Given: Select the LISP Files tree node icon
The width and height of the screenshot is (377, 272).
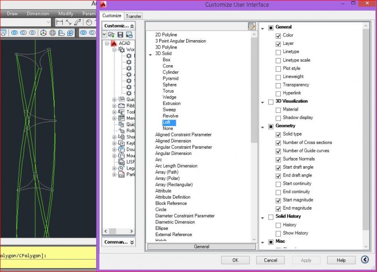Looking at the screenshot, I should (x=122, y=162).
